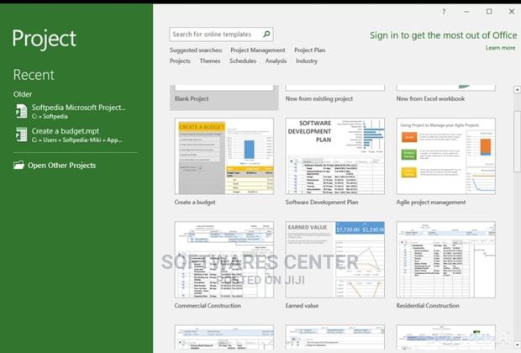The image size is (521, 353).
Task: Select suggested search Themes
Action: (x=210, y=61)
